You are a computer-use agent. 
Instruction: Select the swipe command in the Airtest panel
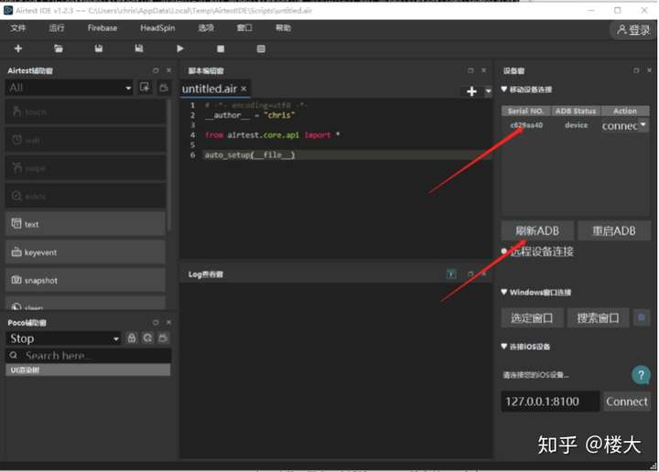[x=85, y=168]
